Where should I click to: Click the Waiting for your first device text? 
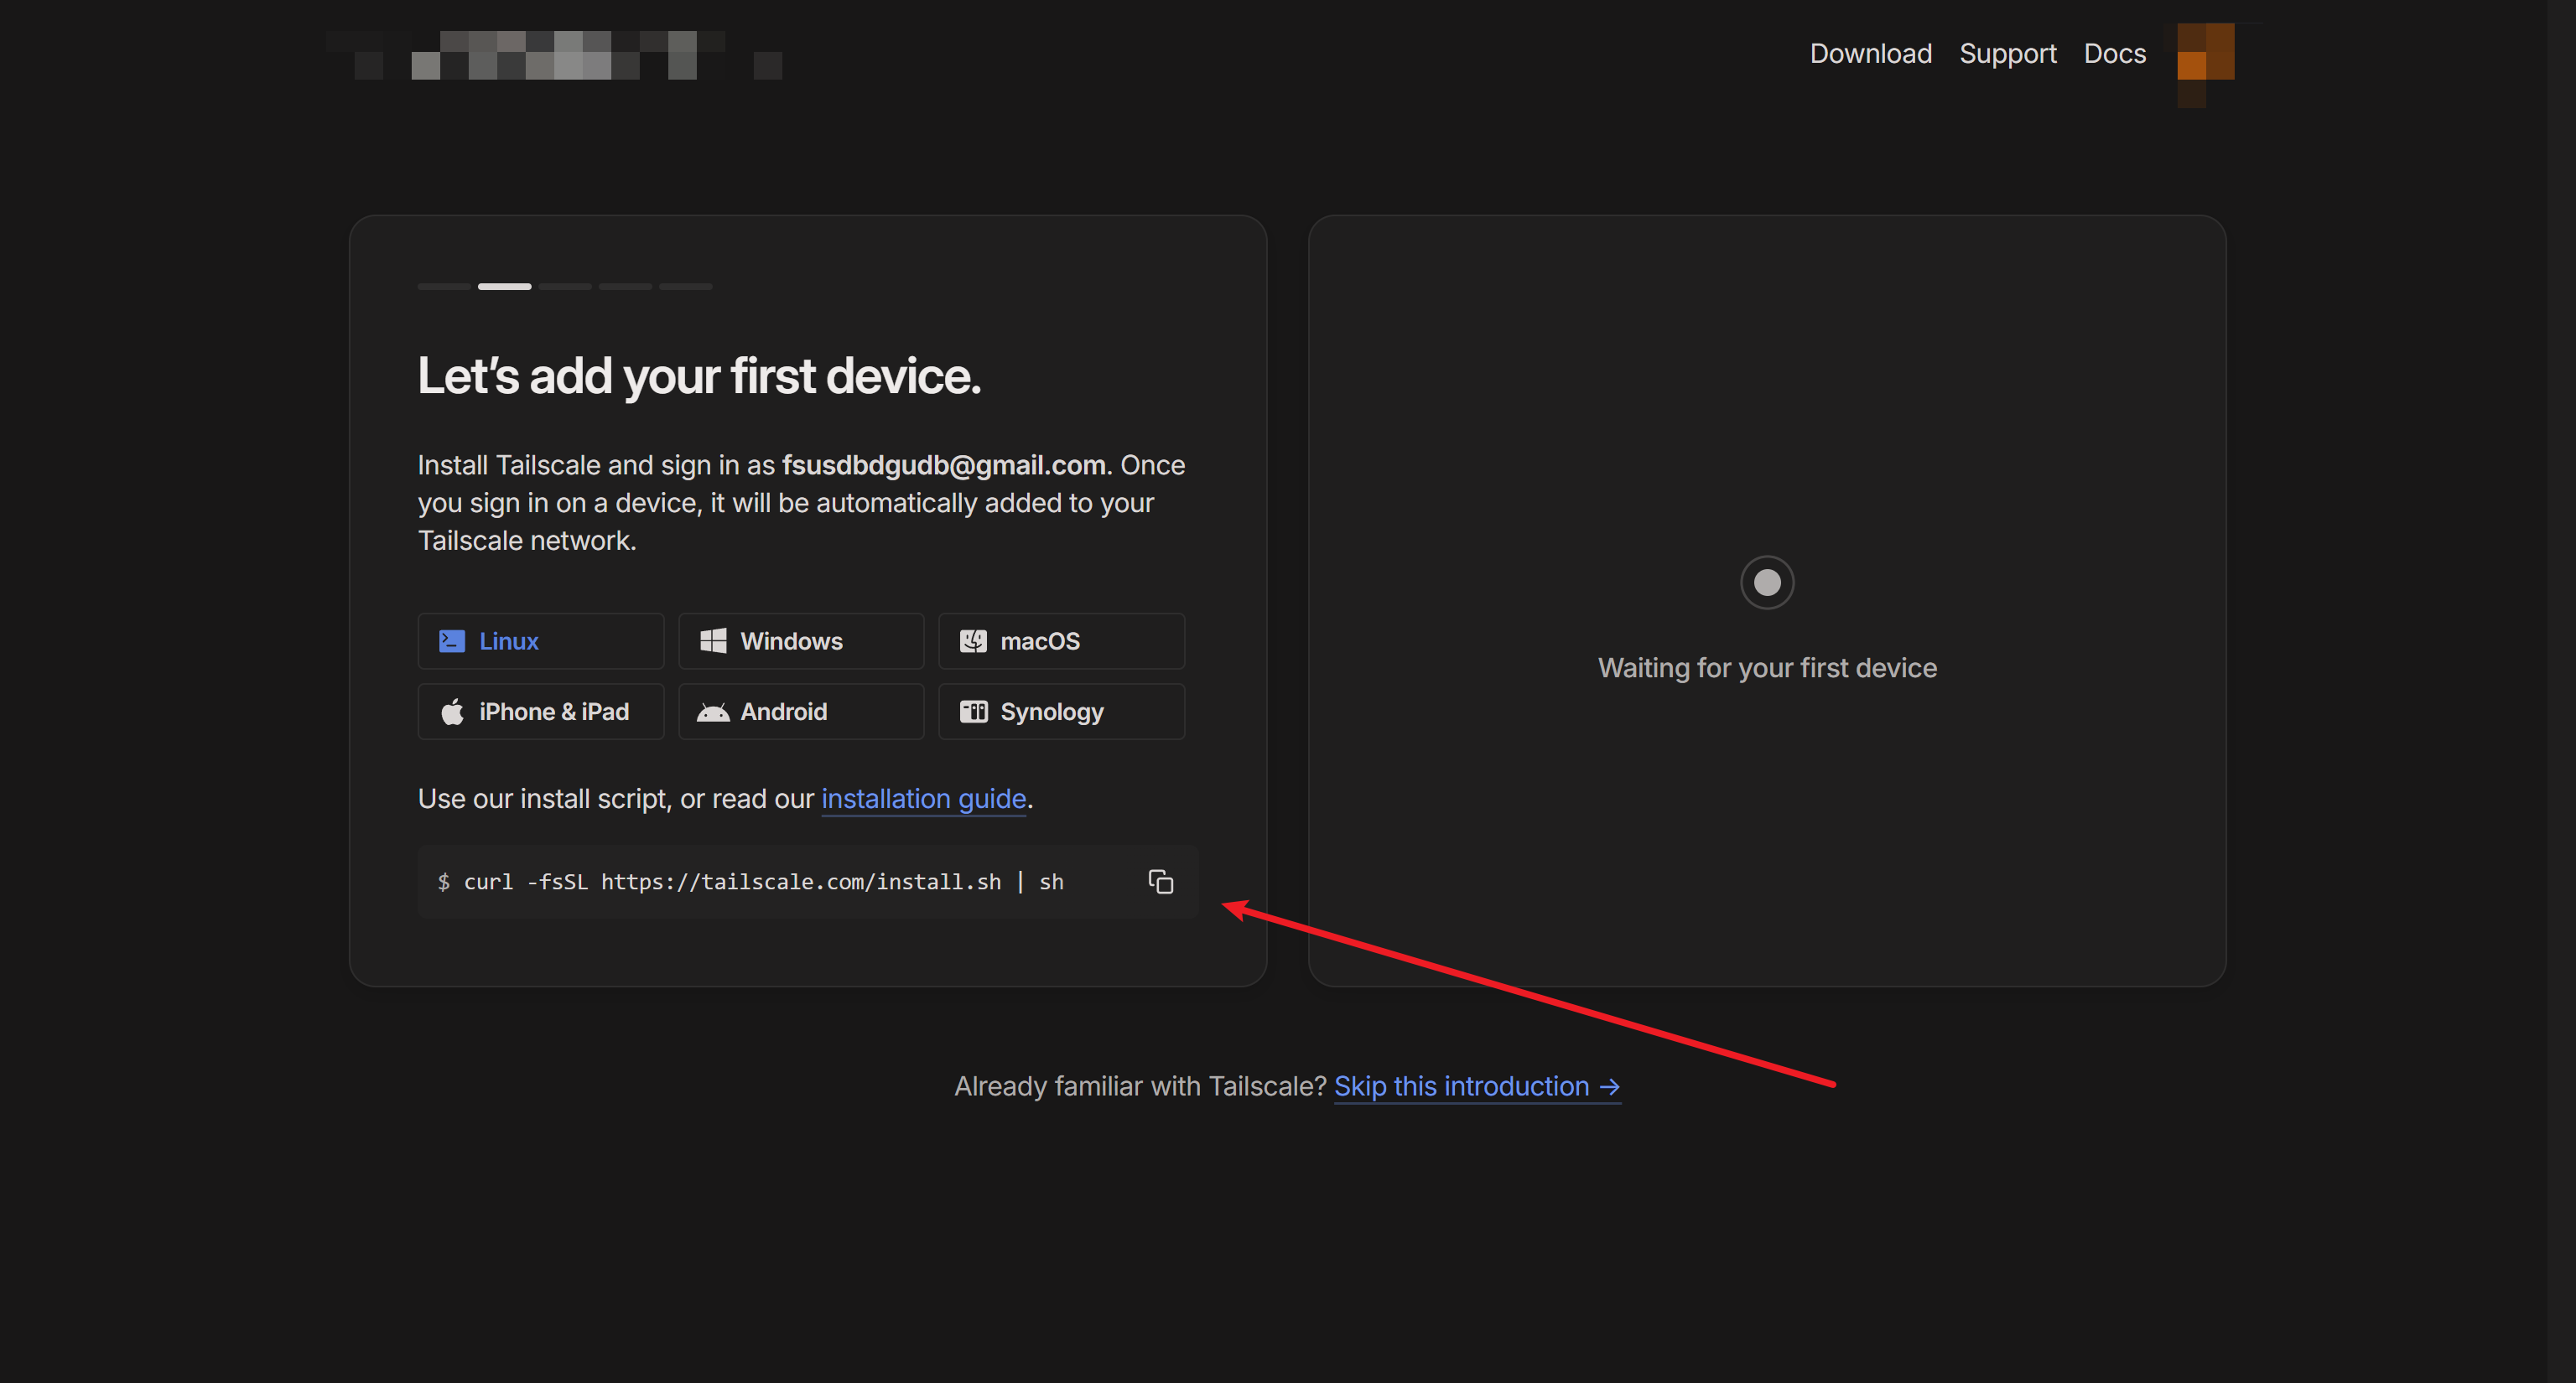pos(1767,667)
